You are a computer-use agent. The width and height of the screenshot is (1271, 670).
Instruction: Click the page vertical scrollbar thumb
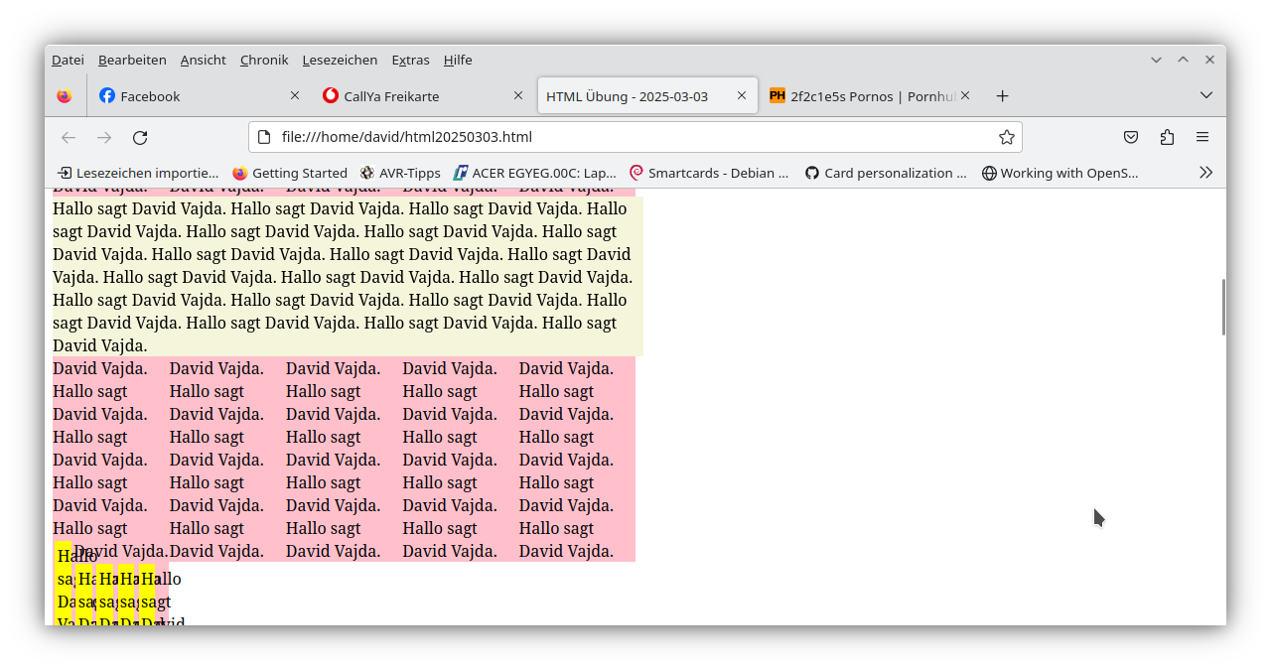(1222, 307)
